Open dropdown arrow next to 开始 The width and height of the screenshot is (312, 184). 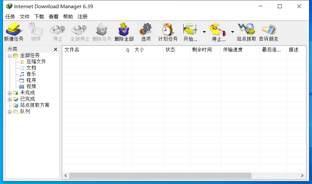(204, 32)
